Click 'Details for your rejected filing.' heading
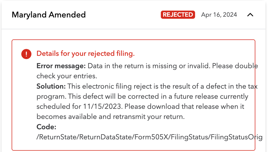The image size is (269, 152). pyautogui.click(x=85, y=53)
